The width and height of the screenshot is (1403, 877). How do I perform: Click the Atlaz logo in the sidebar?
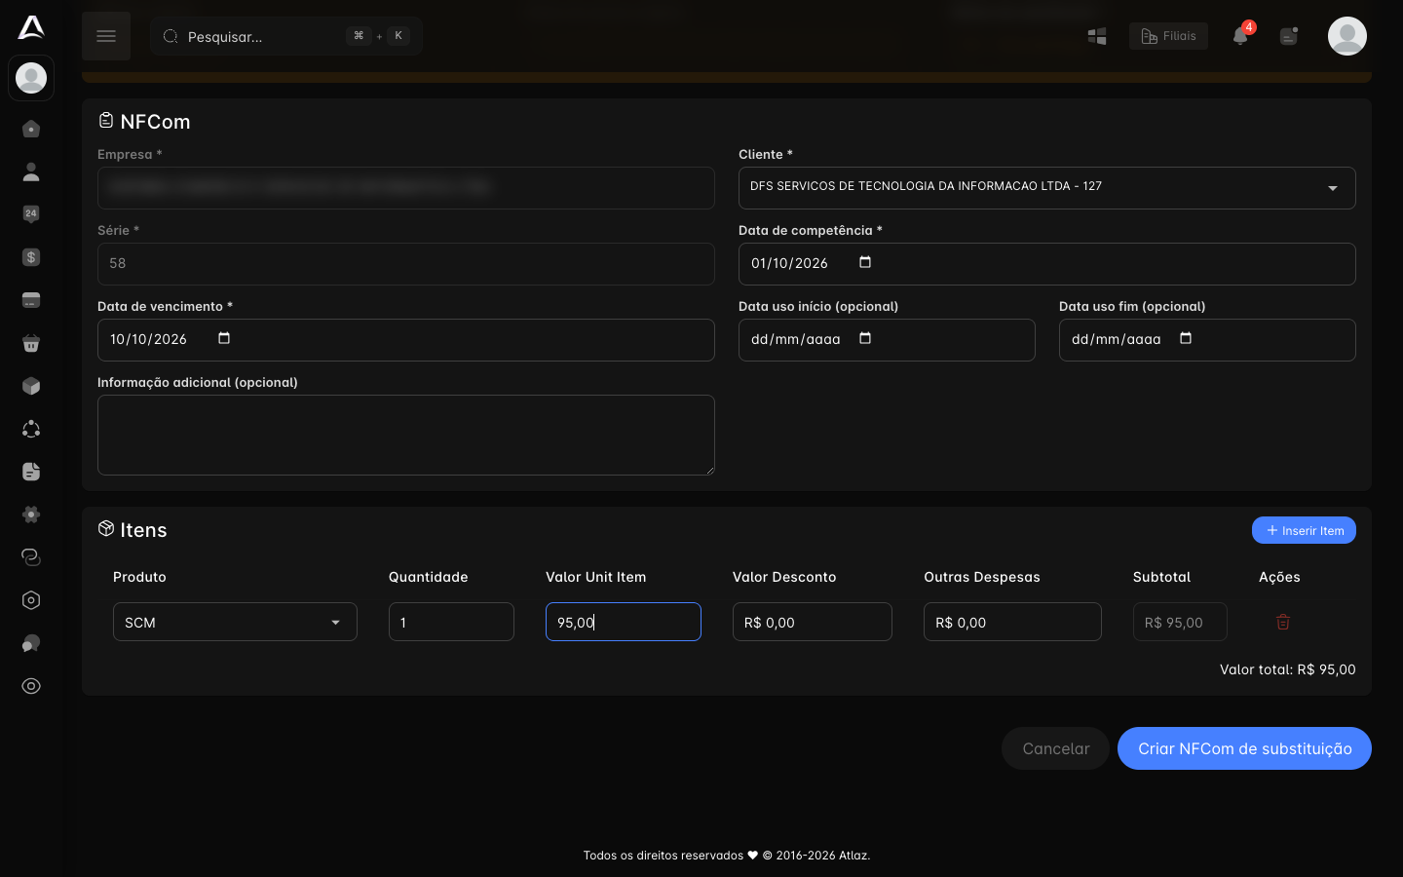click(x=31, y=27)
